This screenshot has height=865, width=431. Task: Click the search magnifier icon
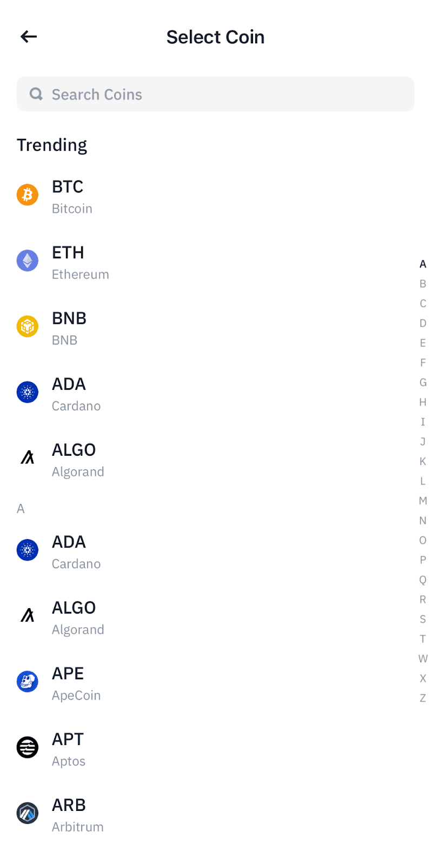coord(36,94)
